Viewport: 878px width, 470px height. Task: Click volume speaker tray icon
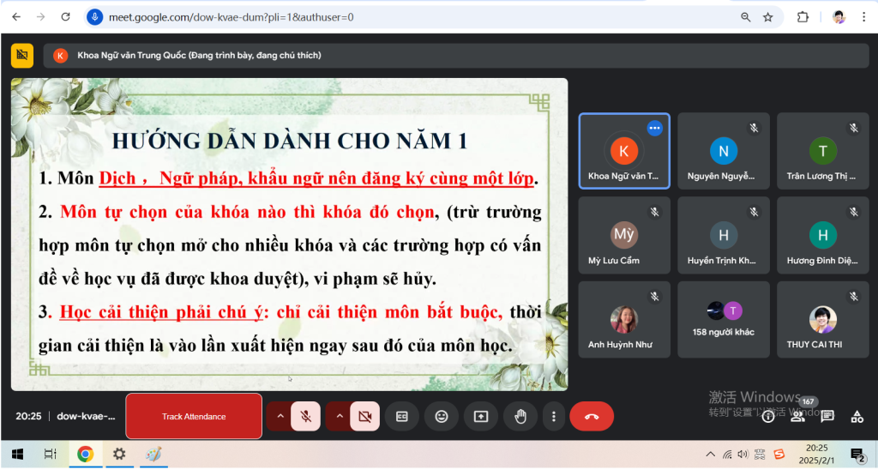[x=743, y=455]
